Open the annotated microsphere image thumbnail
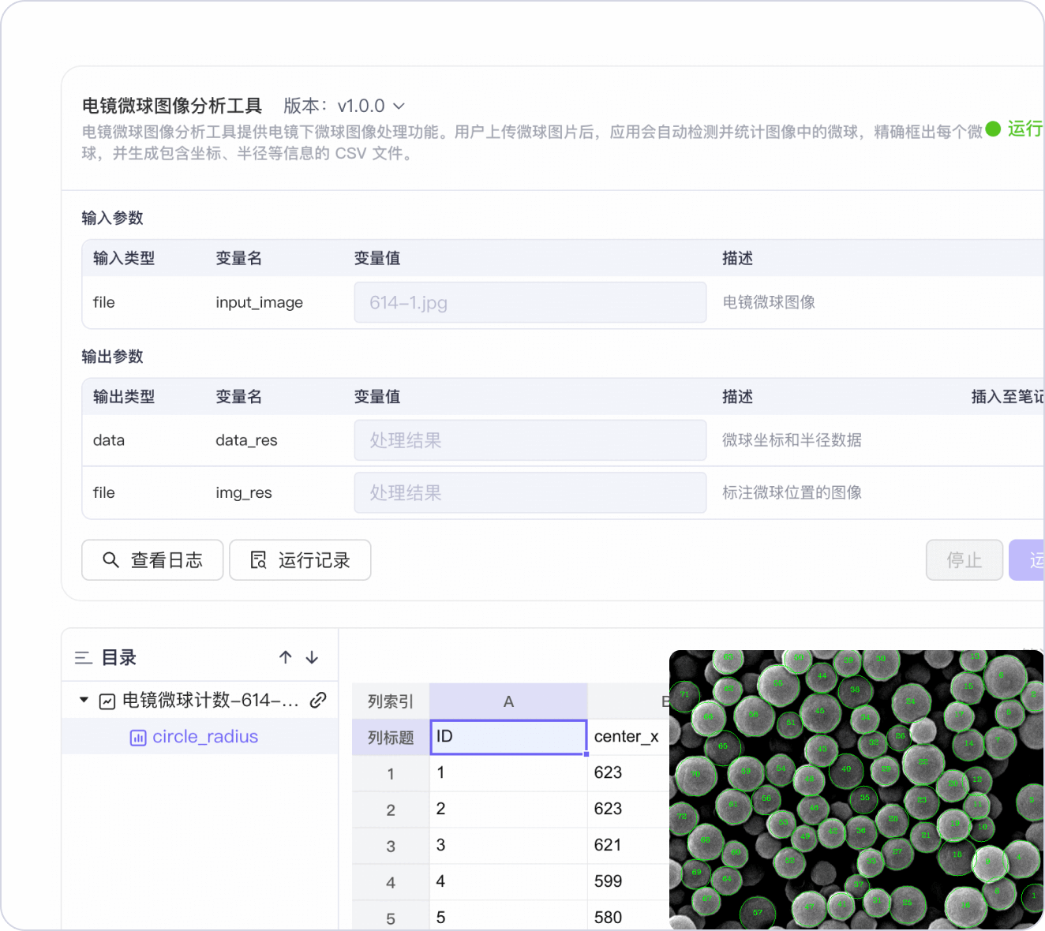 [x=856, y=790]
